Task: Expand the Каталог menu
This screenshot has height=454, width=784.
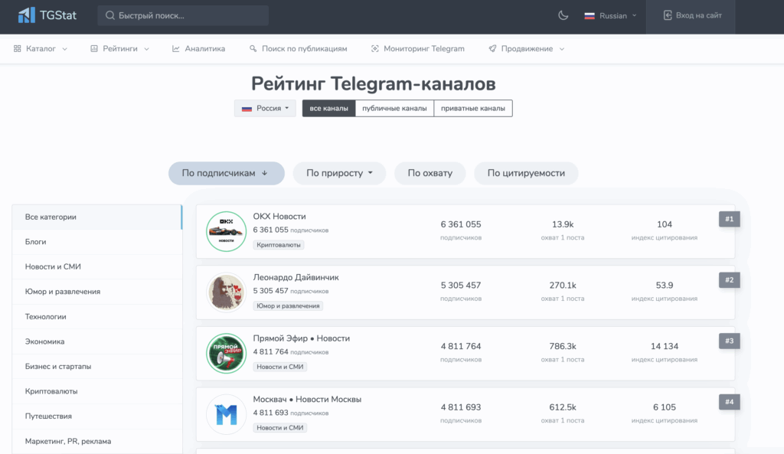Action: [x=41, y=48]
